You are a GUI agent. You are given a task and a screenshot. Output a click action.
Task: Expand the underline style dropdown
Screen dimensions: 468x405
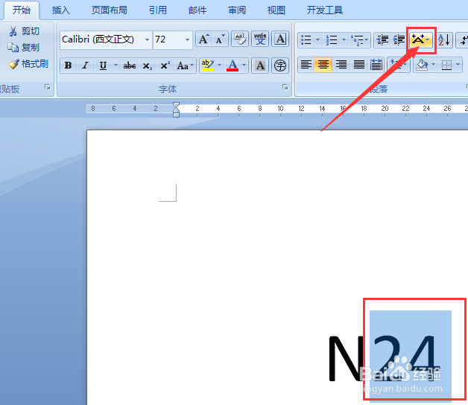pos(116,66)
